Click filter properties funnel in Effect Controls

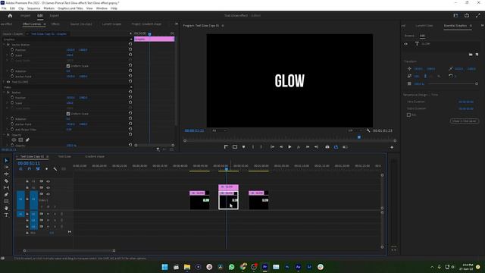[x=158, y=149]
